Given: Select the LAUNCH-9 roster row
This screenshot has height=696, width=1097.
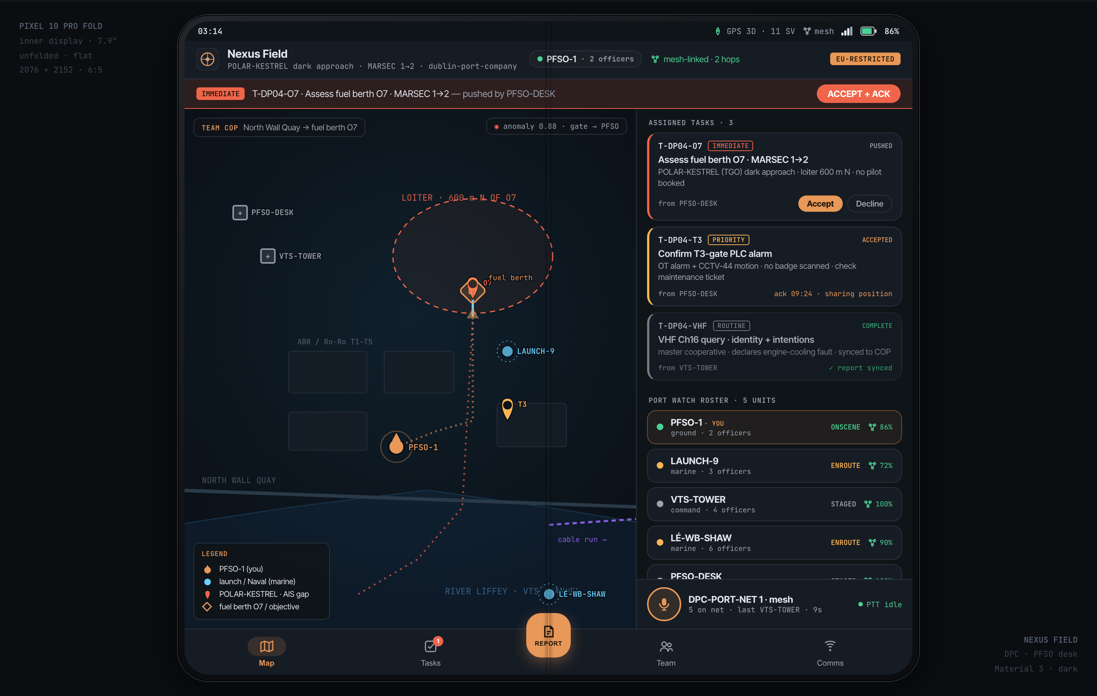Looking at the screenshot, I should (x=774, y=466).
